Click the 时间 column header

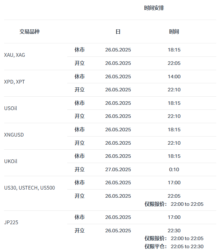tap(174, 31)
